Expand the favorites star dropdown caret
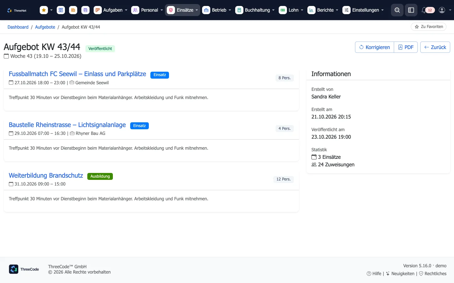Image resolution: width=454 pixels, height=283 pixels. [x=51, y=10]
